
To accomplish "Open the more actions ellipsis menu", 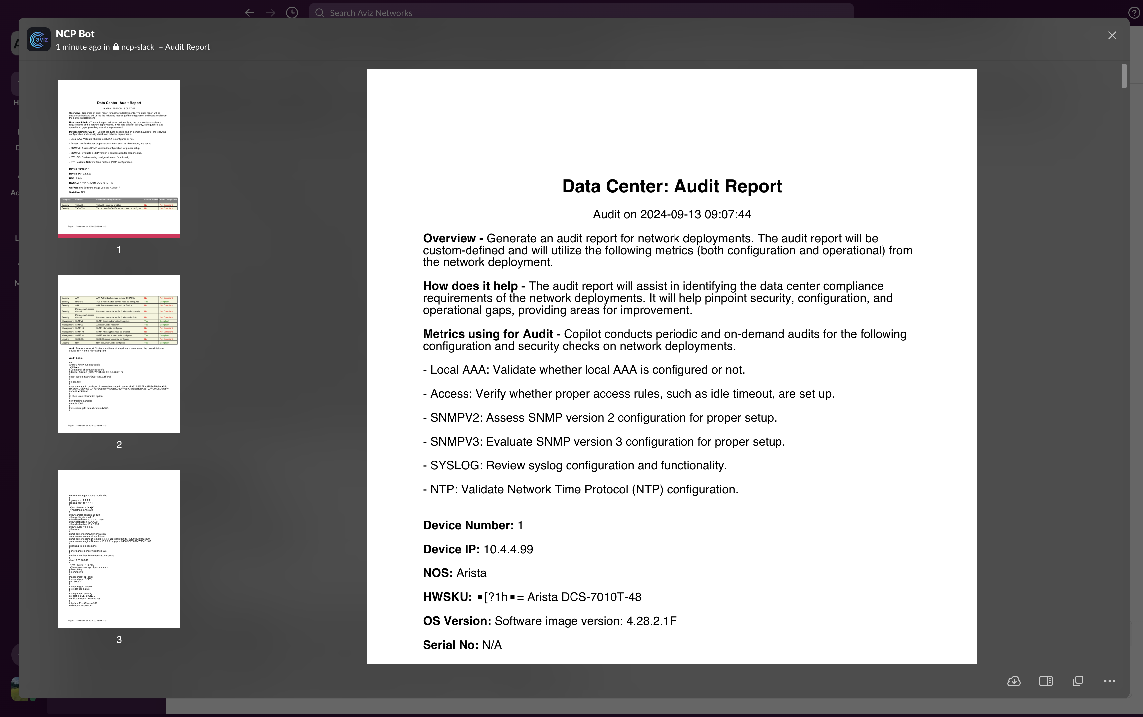I will click(x=1109, y=681).
